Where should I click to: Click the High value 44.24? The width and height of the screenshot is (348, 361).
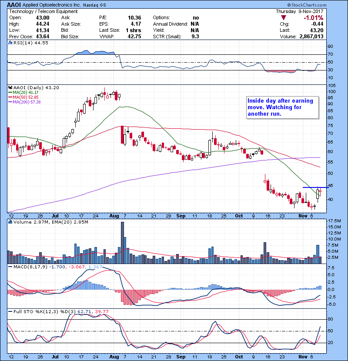pyautogui.click(x=42, y=24)
